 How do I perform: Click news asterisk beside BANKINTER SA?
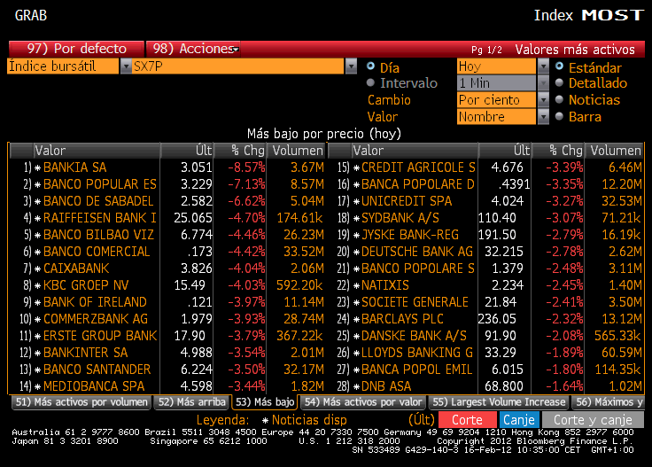tap(37, 353)
